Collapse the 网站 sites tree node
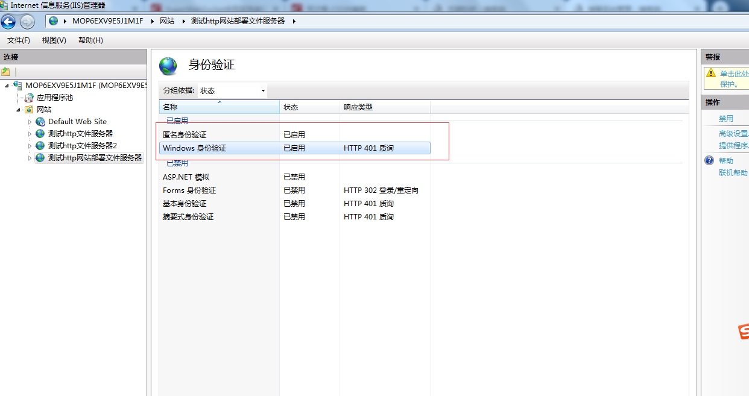The image size is (749, 396). click(18, 110)
